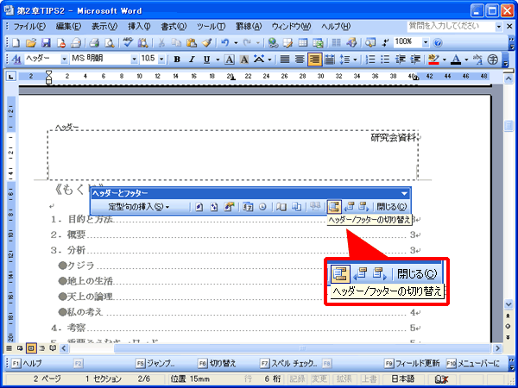
Task: Insert page number in the header toolbar
Action: (x=199, y=207)
